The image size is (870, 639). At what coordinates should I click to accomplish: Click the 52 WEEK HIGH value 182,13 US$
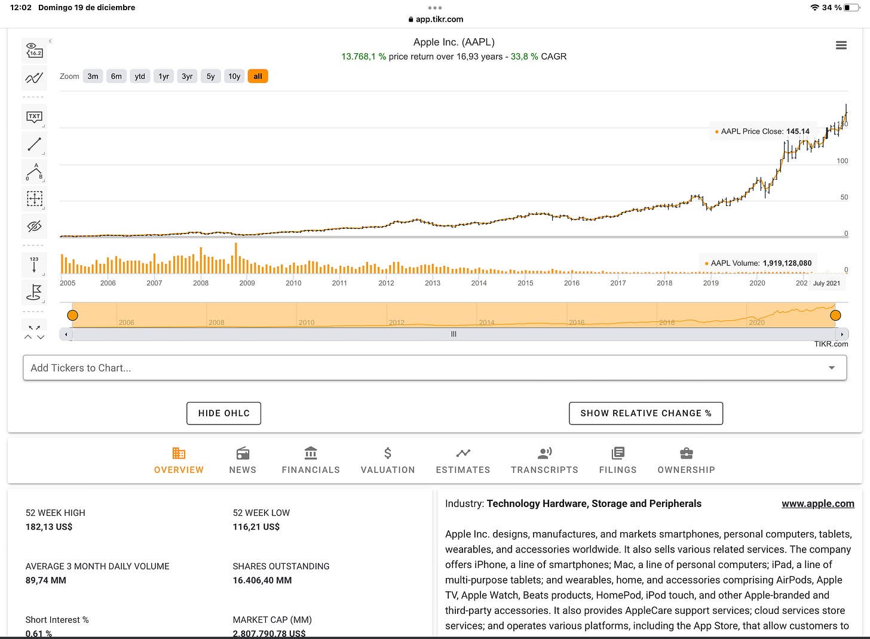(x=49, y=527)
